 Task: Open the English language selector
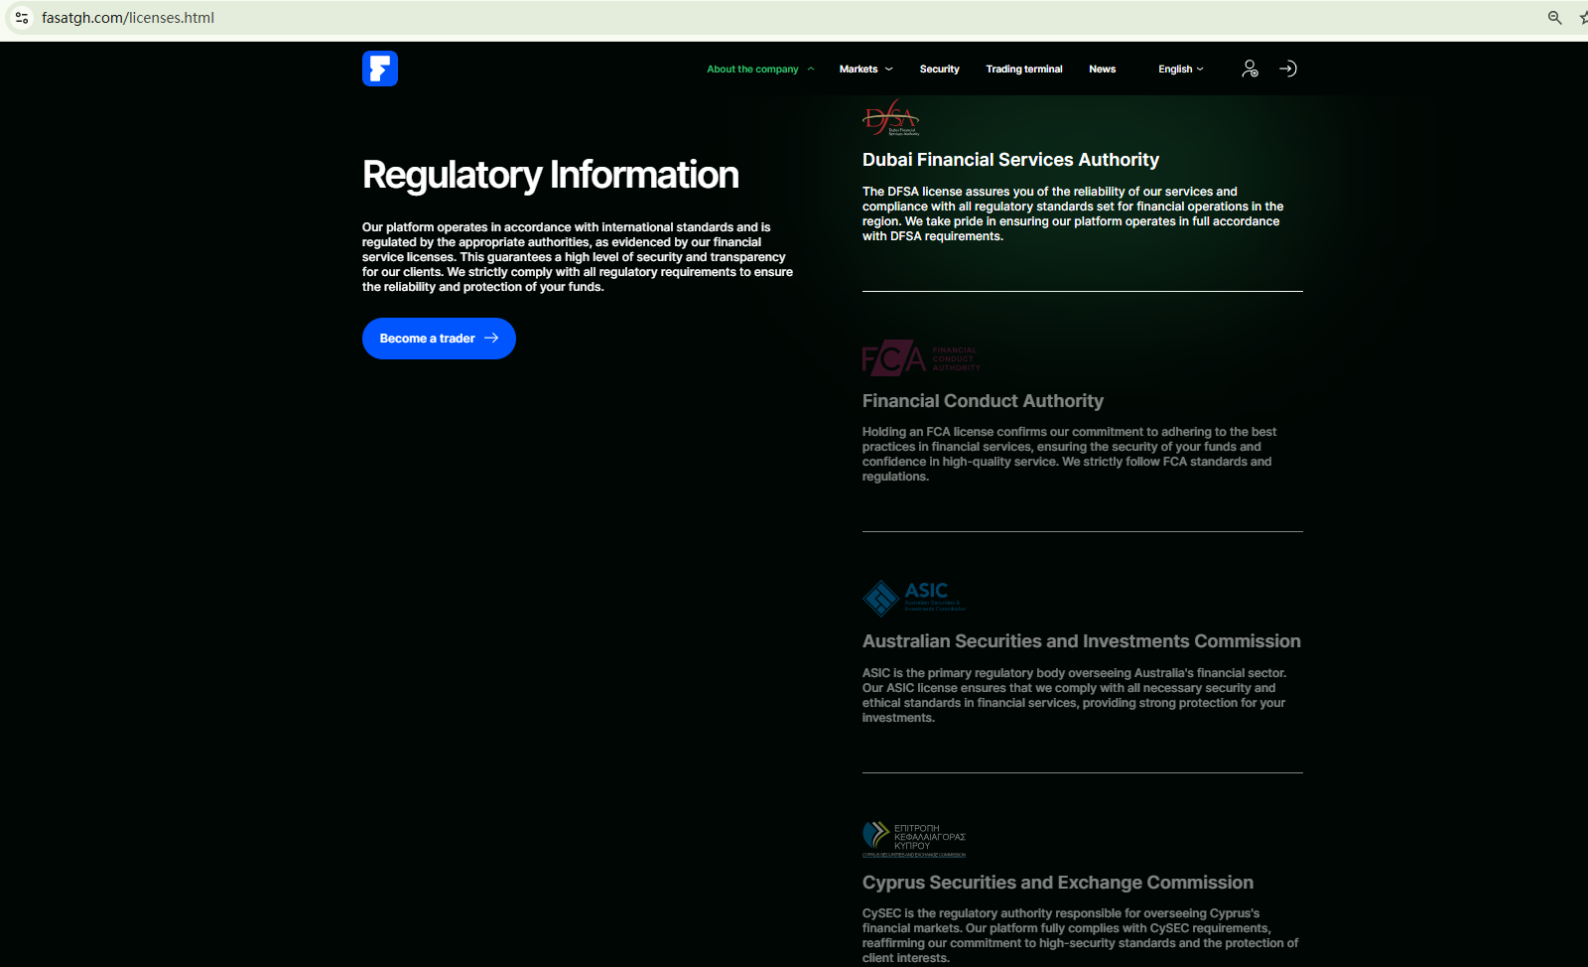(x=1180, y=69)
